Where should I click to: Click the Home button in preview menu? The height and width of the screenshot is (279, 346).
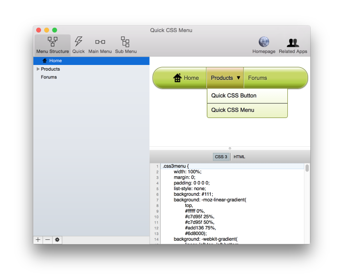[x=186, y=78]
